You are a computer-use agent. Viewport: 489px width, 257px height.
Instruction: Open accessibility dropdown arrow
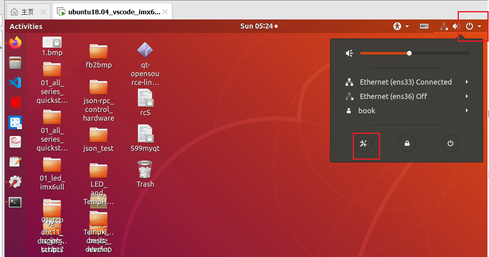point(407,26)
